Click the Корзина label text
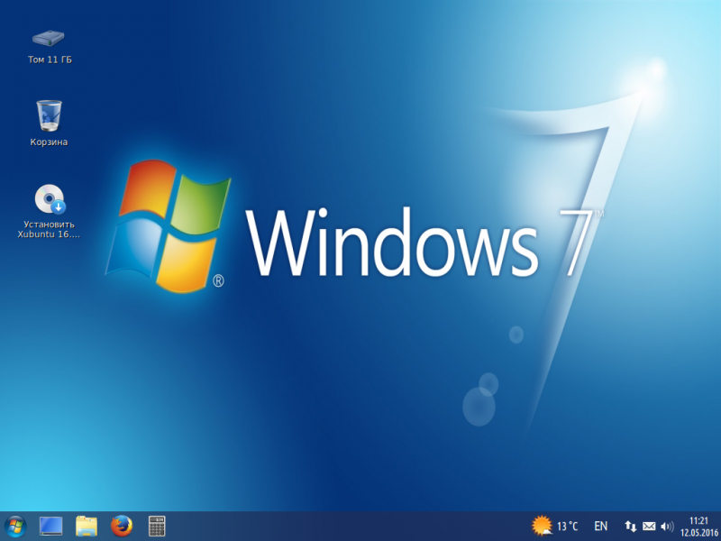The height and width of the screenshot is (541, 721). (x=49, y=142)
